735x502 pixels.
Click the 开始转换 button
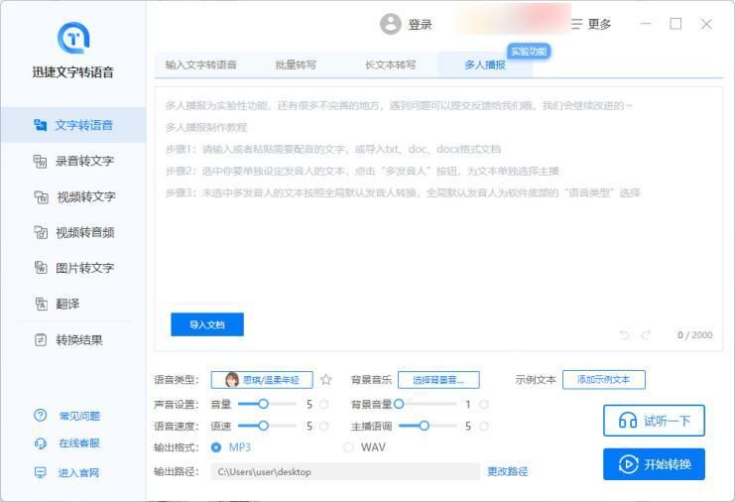coord(654,464)
